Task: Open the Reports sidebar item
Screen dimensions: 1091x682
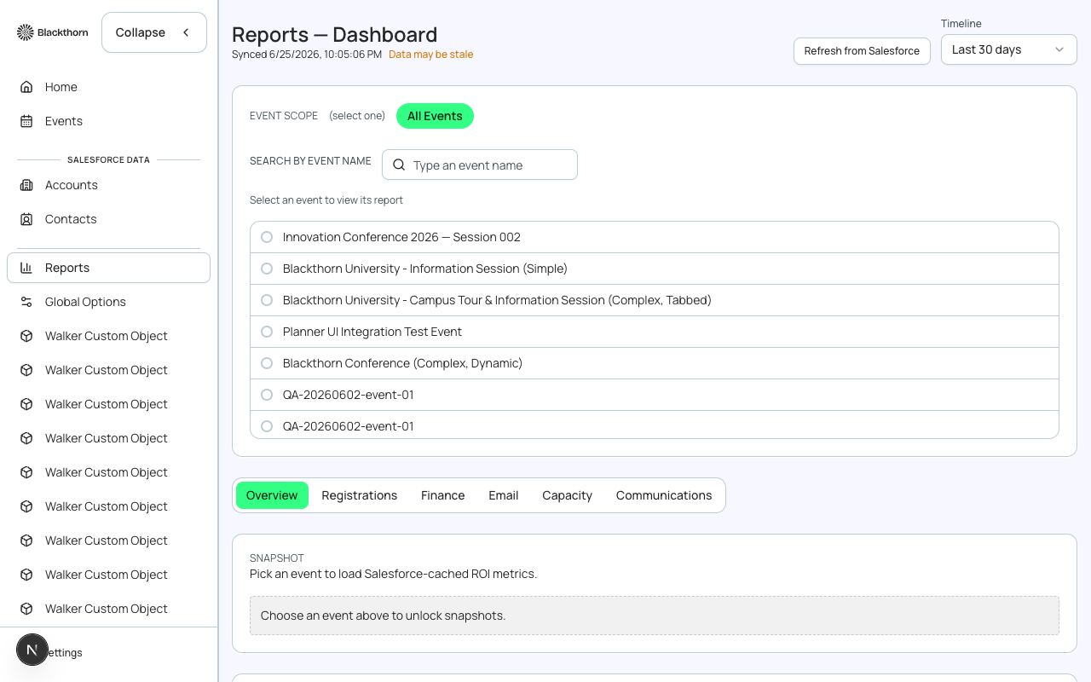Action: tap(108, 268)
